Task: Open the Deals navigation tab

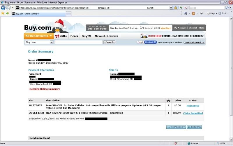Action: [74, 36]
